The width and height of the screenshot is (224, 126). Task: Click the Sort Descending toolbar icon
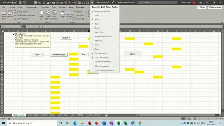click(87, 2)
